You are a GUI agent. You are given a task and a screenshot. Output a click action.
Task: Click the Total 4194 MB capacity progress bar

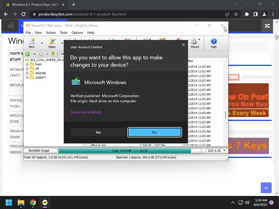point(130,151)
